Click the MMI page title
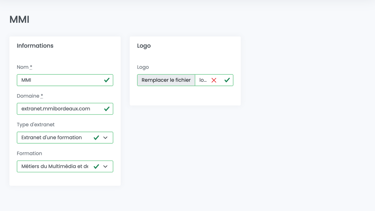Viewport: 375px width, 211px height. tap(19, 20)
